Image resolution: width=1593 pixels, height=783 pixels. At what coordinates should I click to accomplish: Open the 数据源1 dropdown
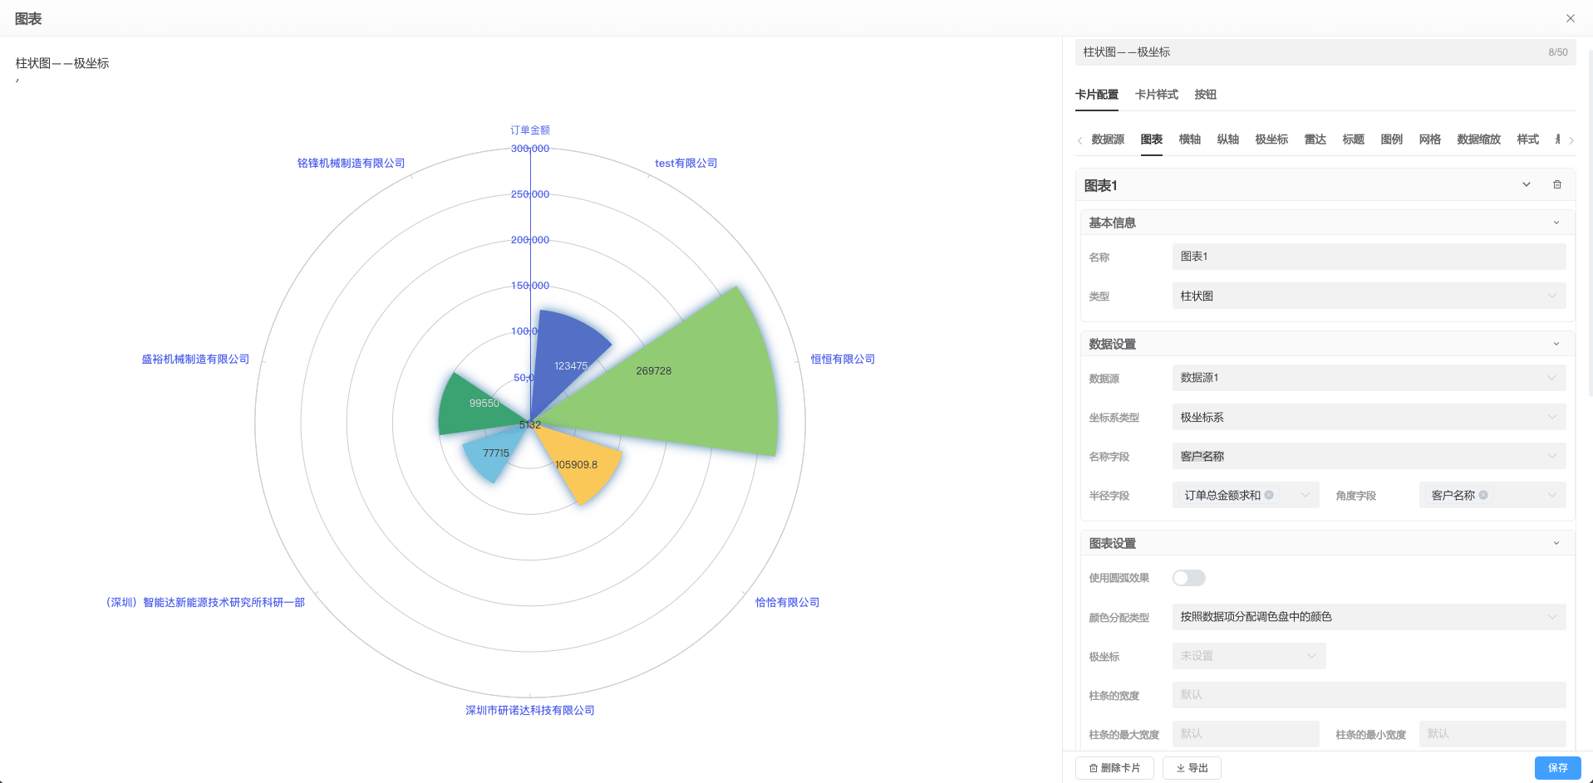click(x=1367, y=378)
